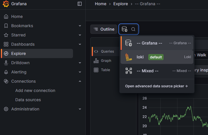Select the -- Mixed -- data source
This screenshot has height=135, width=208.
coord(157,71)
